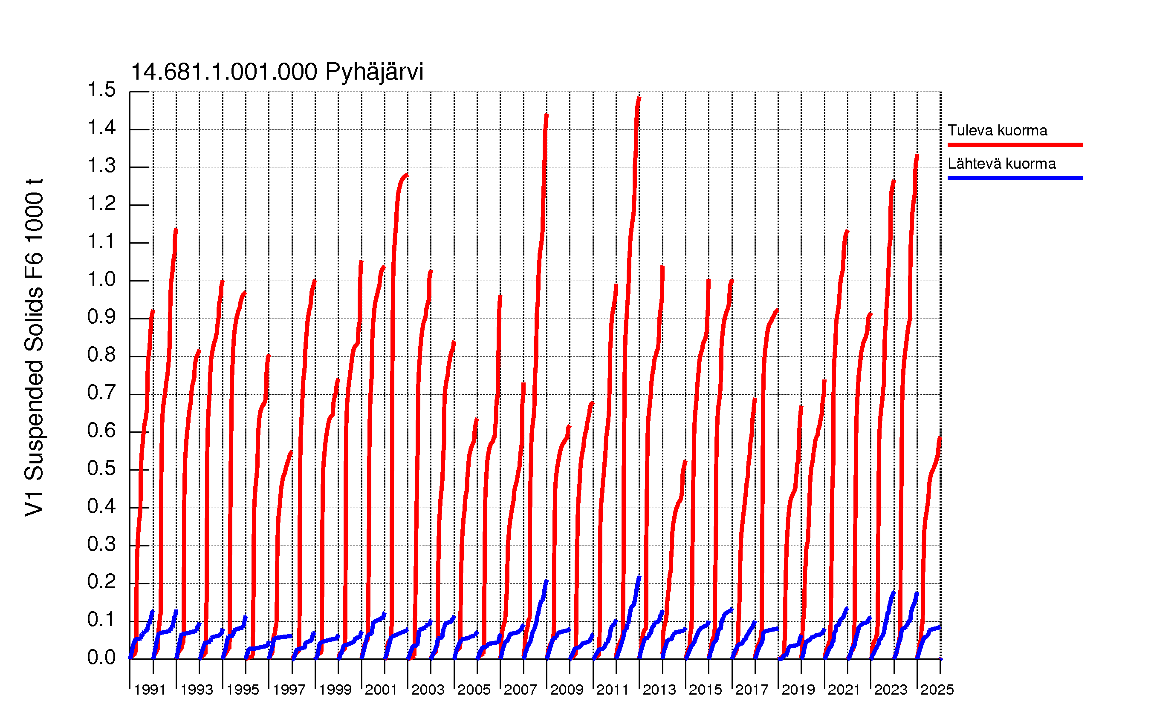Click the Lähtevä kuorma legend label
The width and height of the screenshot is (1151, 724).
click(1001, 164)
